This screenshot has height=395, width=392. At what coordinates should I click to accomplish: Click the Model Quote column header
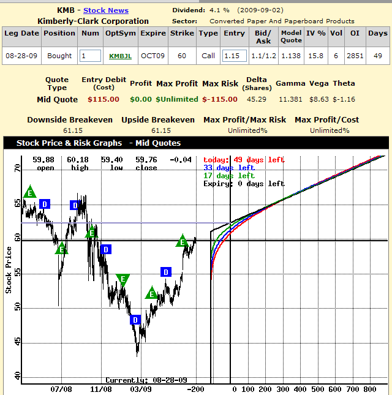pos(291,37)
